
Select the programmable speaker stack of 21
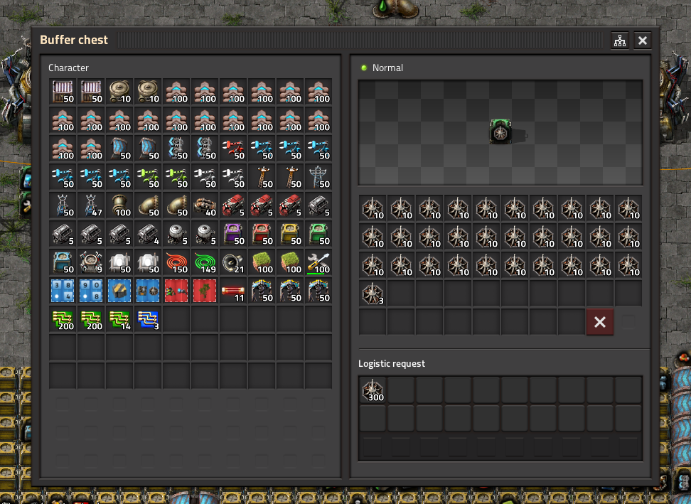[233, 262]
